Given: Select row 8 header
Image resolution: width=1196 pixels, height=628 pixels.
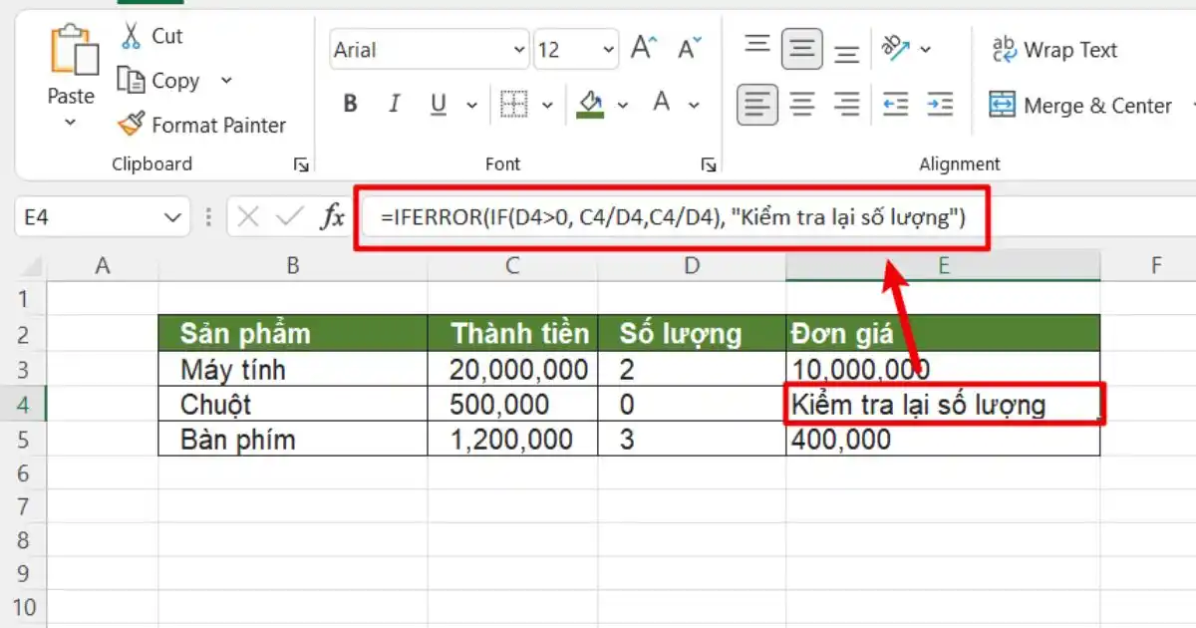Looking at the screenshot, I should point(24,541).
